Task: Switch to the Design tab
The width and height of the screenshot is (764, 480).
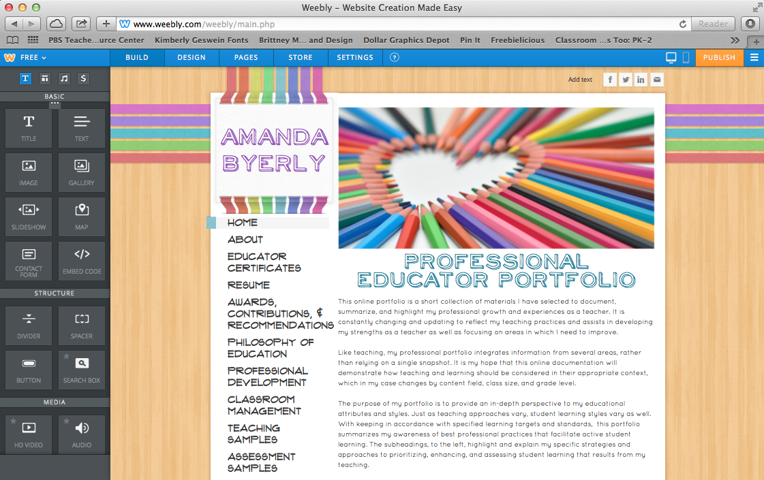Action: point(192,58)
